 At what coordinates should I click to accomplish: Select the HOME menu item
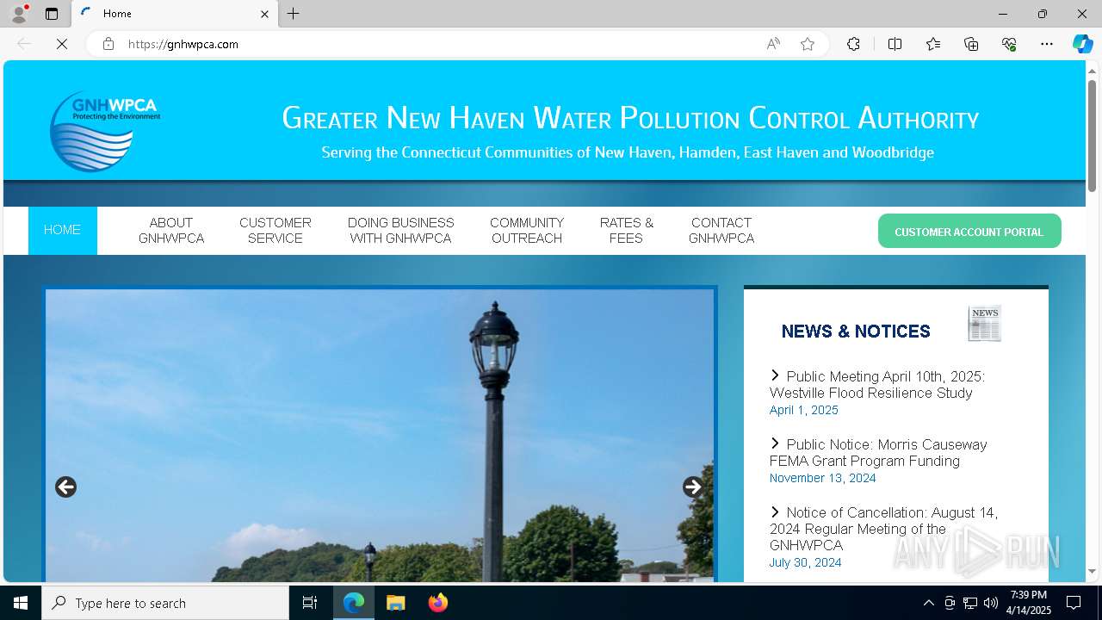point(62,230)
